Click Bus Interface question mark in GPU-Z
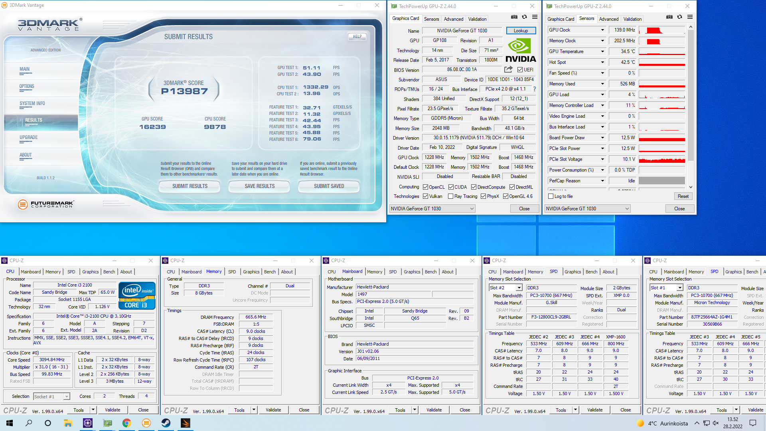 tap(535, 89)
